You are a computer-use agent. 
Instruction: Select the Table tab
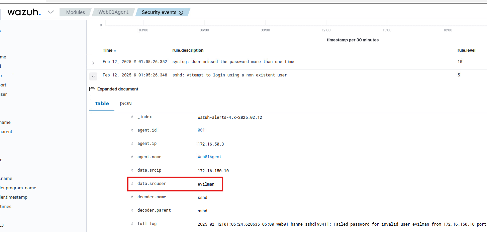coord(102,103)
